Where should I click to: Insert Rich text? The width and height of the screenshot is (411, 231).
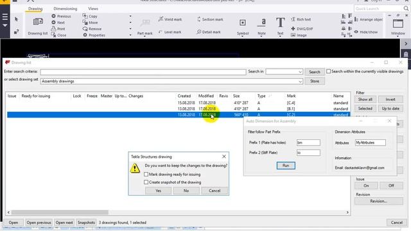(x=301, y=19)
